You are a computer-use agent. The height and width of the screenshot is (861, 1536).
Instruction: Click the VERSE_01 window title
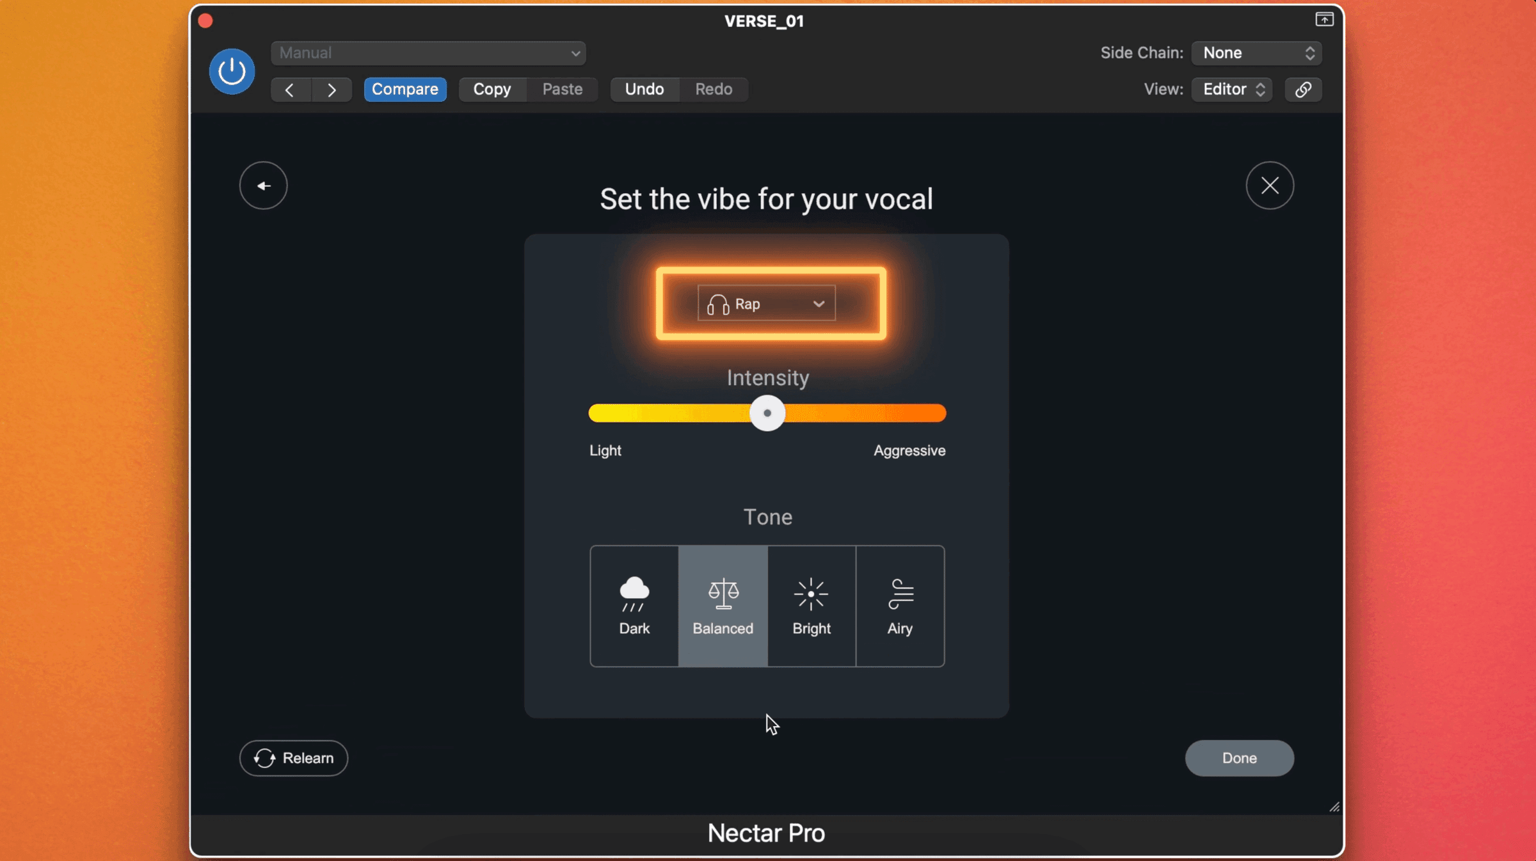764,21
